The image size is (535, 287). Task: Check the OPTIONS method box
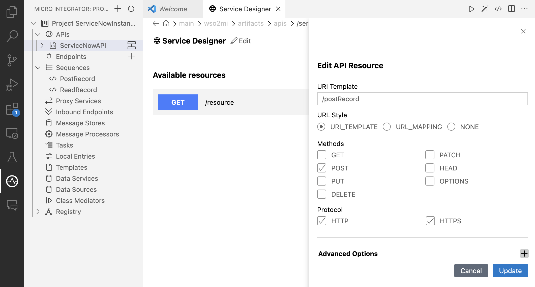[x=430, y=181]
